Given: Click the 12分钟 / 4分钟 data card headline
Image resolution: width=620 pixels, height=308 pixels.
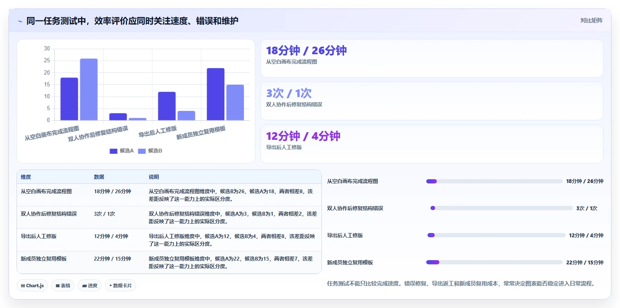Looking at the screenshot, I should [x=303, y=136].
